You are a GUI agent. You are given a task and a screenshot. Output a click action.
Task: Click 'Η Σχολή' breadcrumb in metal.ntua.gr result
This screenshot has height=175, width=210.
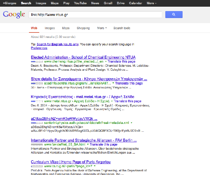[x=103, y=101]
